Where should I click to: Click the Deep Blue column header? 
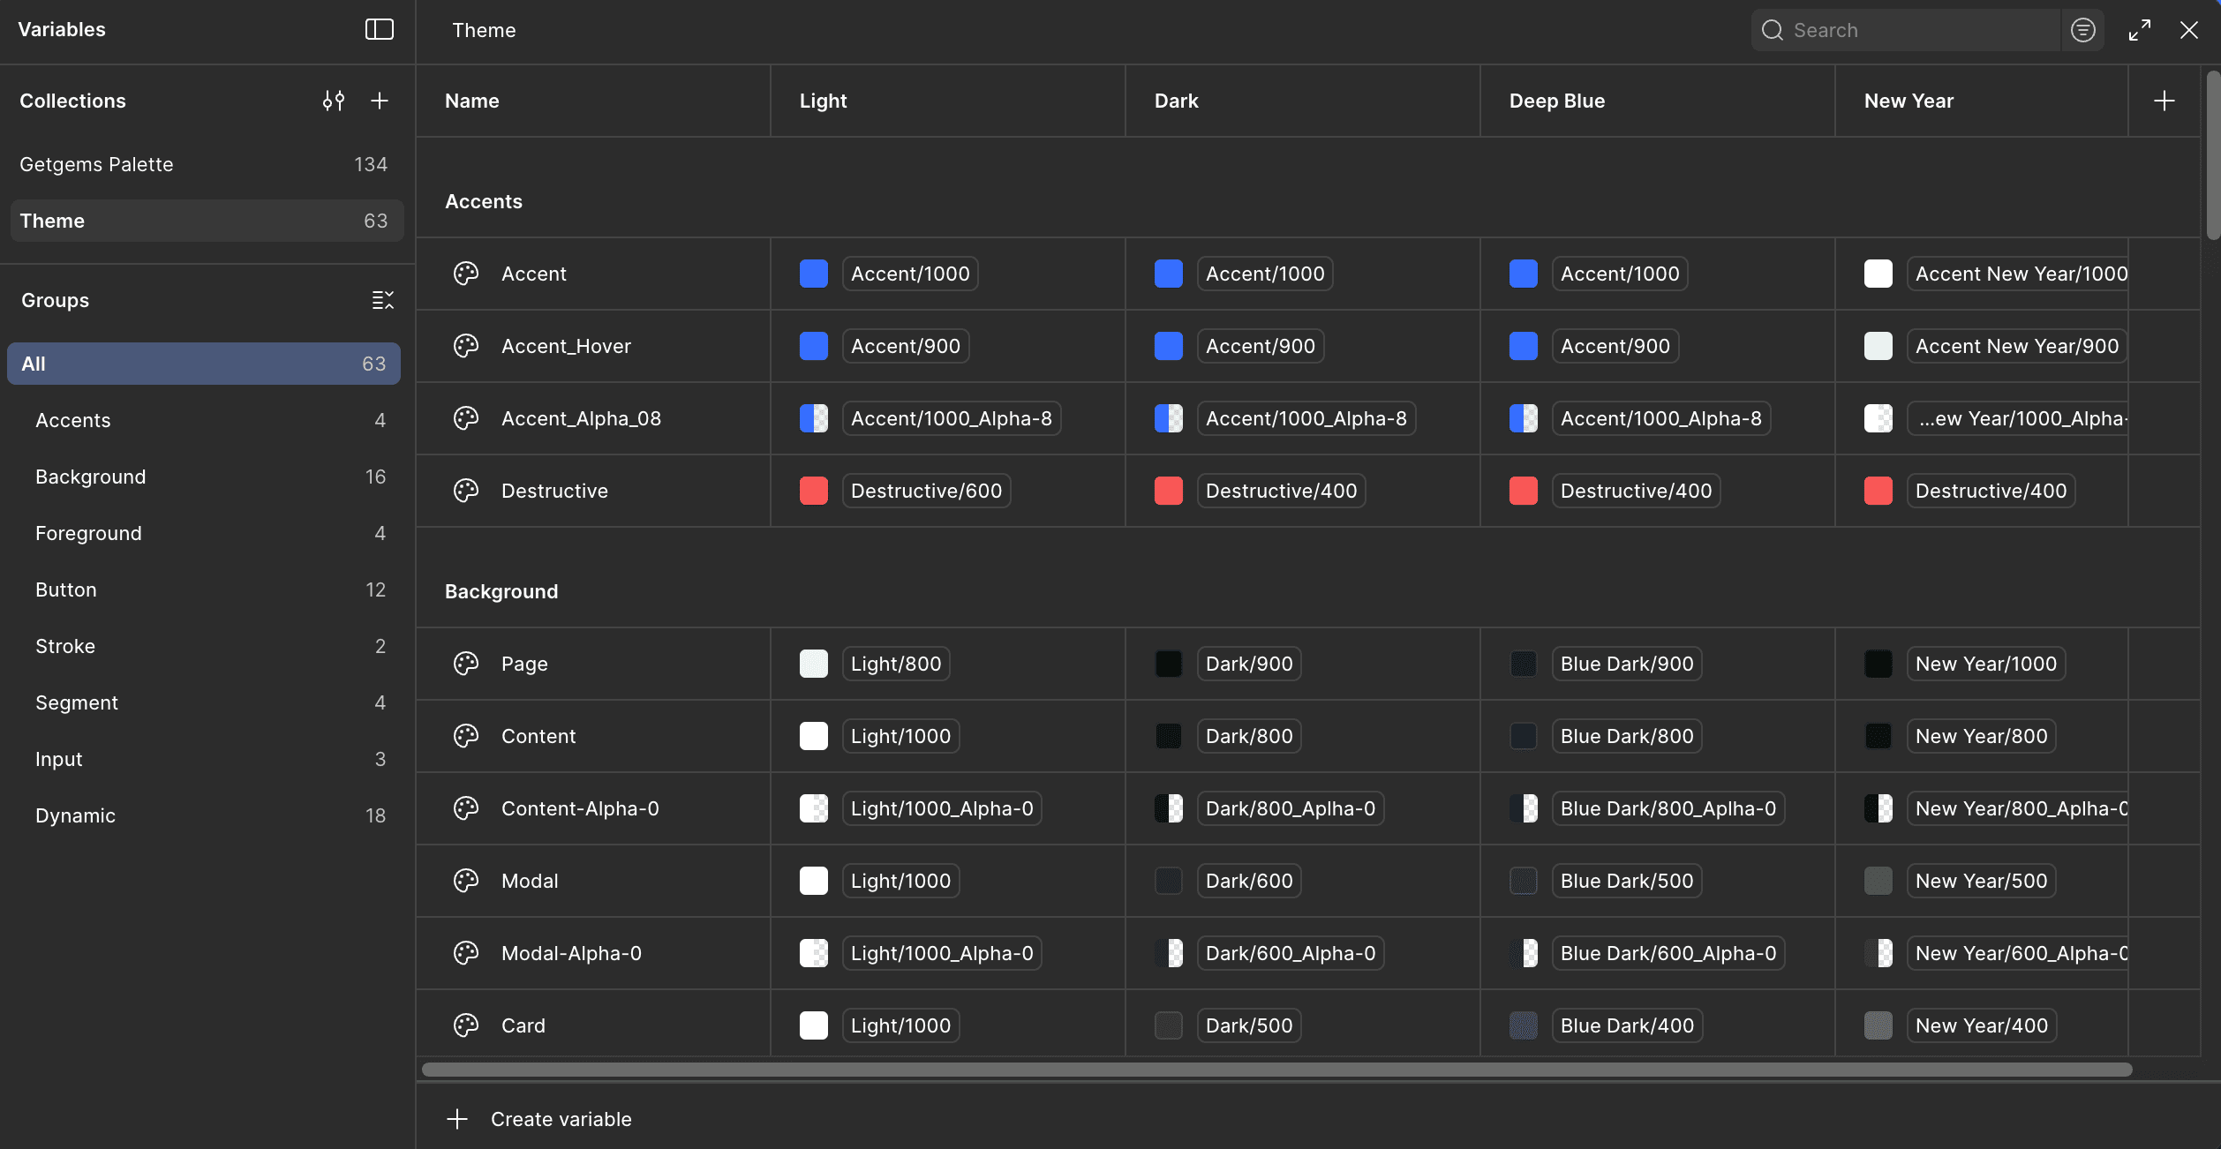1557,101
